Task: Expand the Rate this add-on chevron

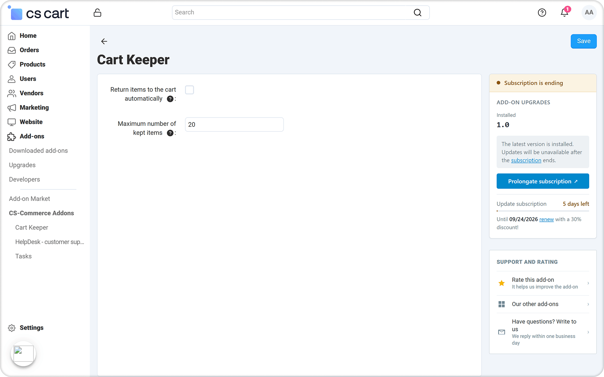Action: [588, 283]
